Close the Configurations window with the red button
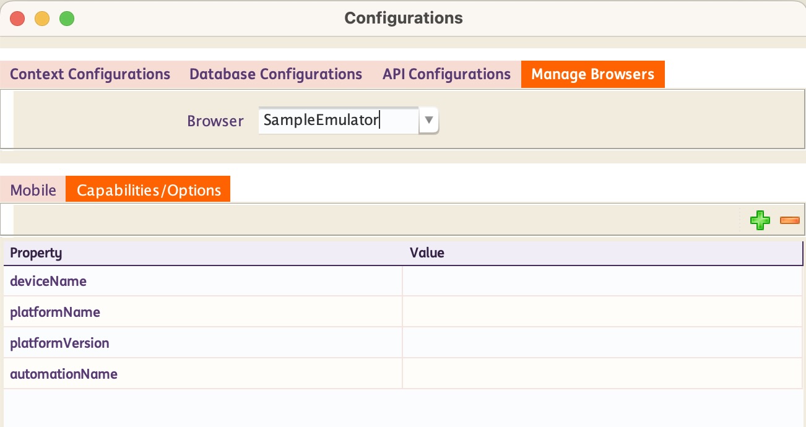 [17, 19]
